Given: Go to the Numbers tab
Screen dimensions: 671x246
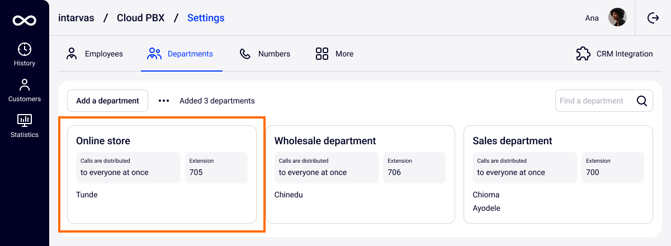Looking at the screenshot, I should (265, 54).
